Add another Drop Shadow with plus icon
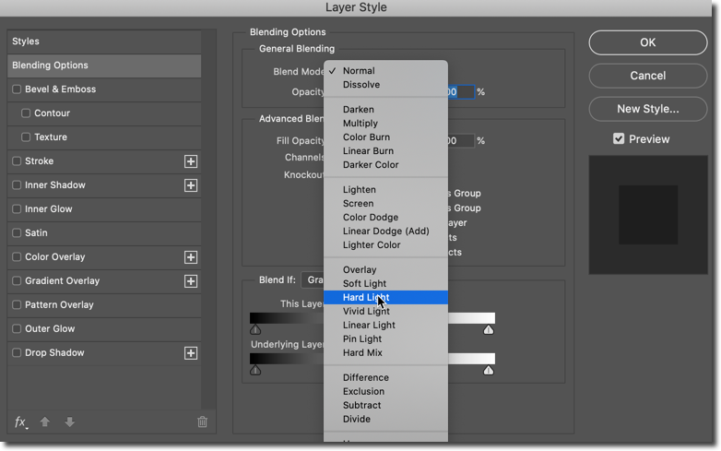The height and width of the screenshot is (451, 721). pyautogui.click(x=191, y=353)
